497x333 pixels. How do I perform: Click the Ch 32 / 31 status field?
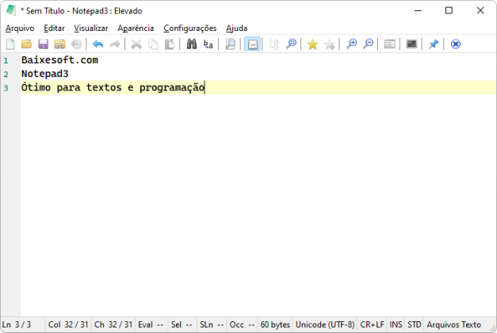point(113,325)
